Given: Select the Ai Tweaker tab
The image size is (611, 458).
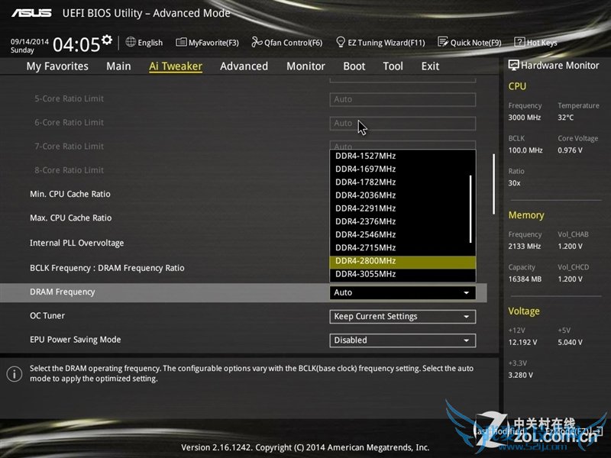Looking at the screenshot, I should point(176,66).
